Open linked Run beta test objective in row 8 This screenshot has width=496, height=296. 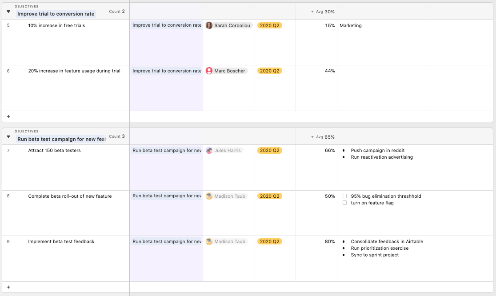pyautogui.click(x=167, y=196)
